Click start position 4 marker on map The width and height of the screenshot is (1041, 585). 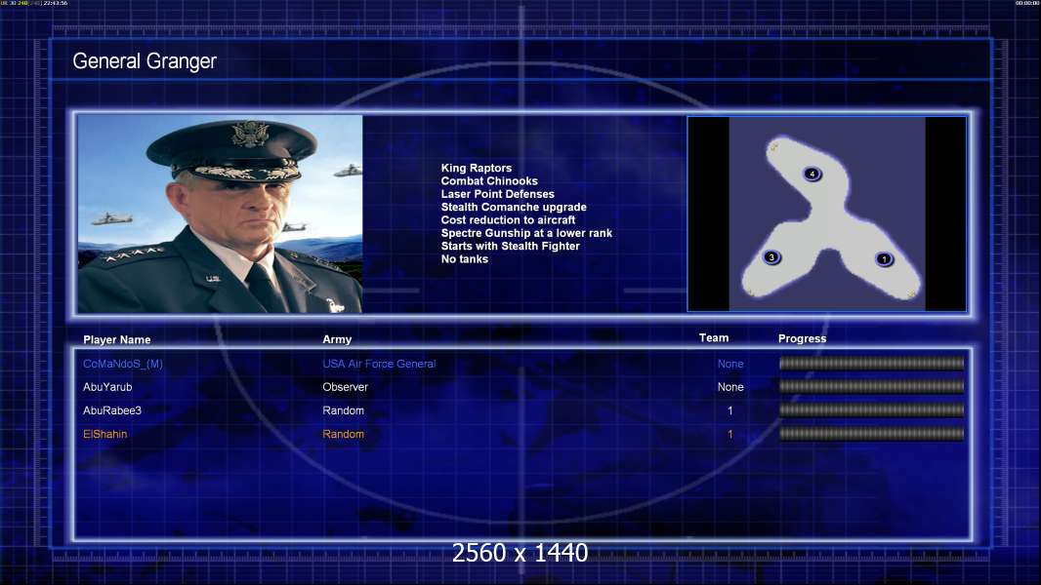[x=812, y=174]
